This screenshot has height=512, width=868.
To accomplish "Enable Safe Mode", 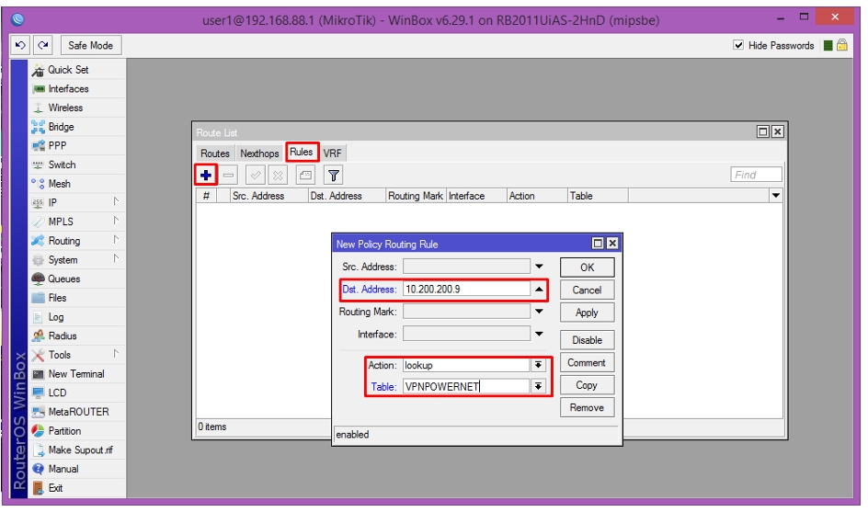I will coord(90,45).
